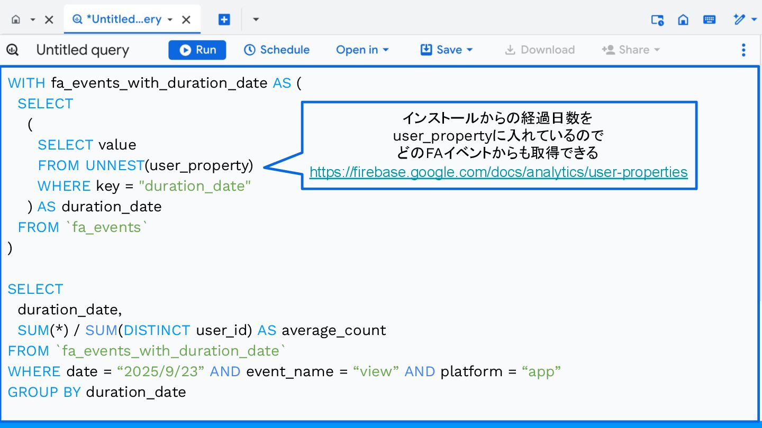Run the query

[197, 50]
